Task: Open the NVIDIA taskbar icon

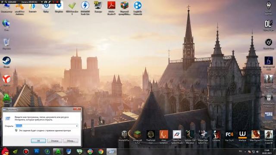Action: pos(16,152)
